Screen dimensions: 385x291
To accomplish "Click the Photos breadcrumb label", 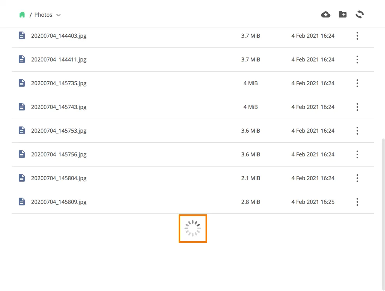I will (43, 15).
